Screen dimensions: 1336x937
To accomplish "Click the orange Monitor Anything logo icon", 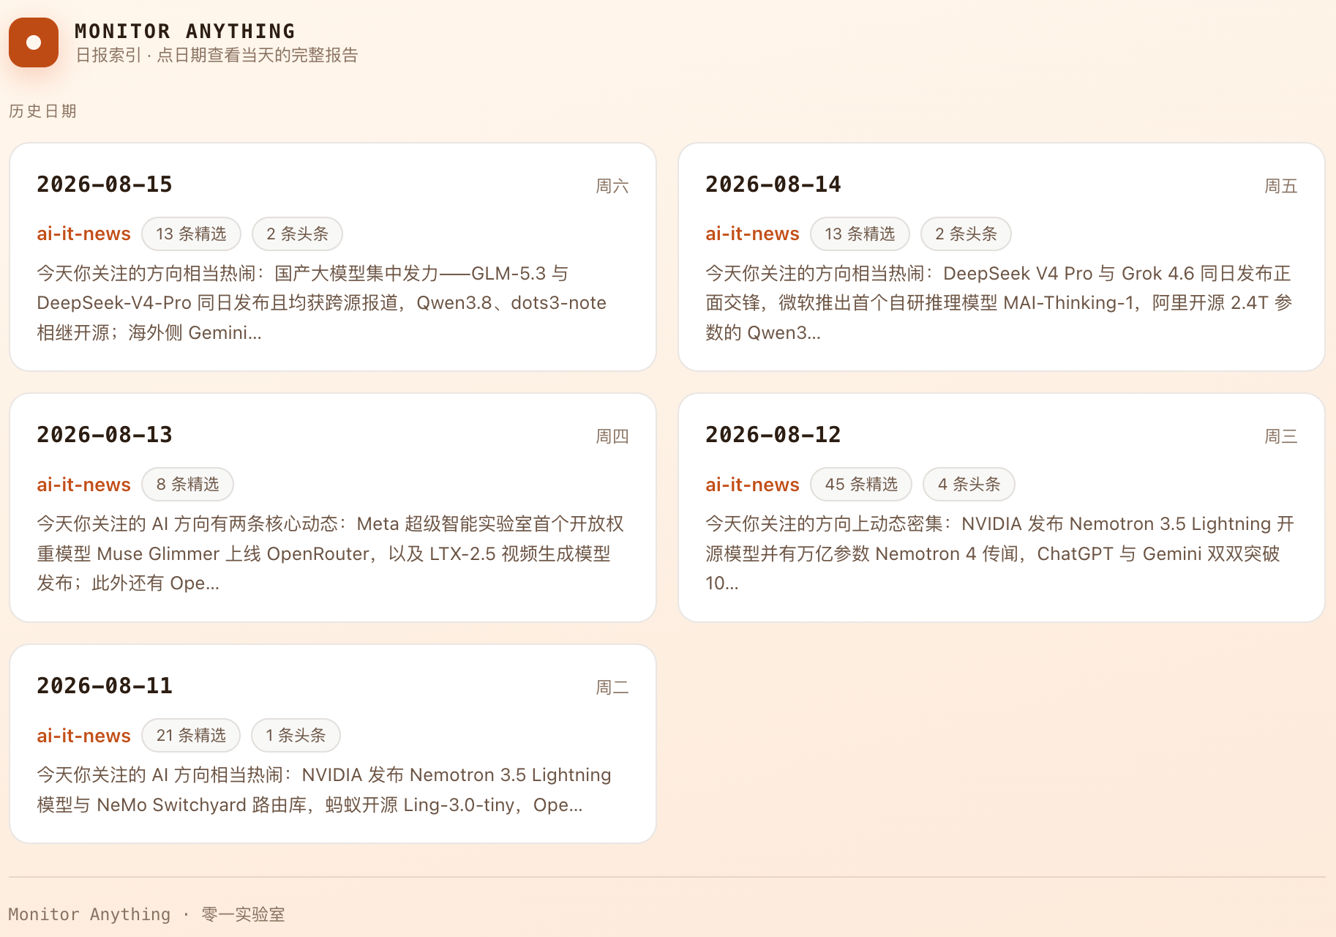I will (x=34, y=42).
